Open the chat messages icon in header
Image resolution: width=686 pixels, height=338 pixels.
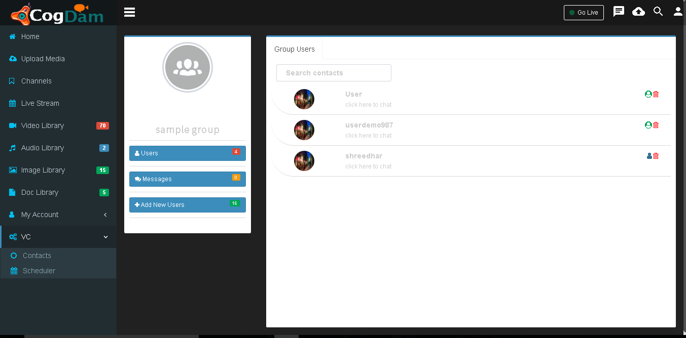[x=619, y=12]
